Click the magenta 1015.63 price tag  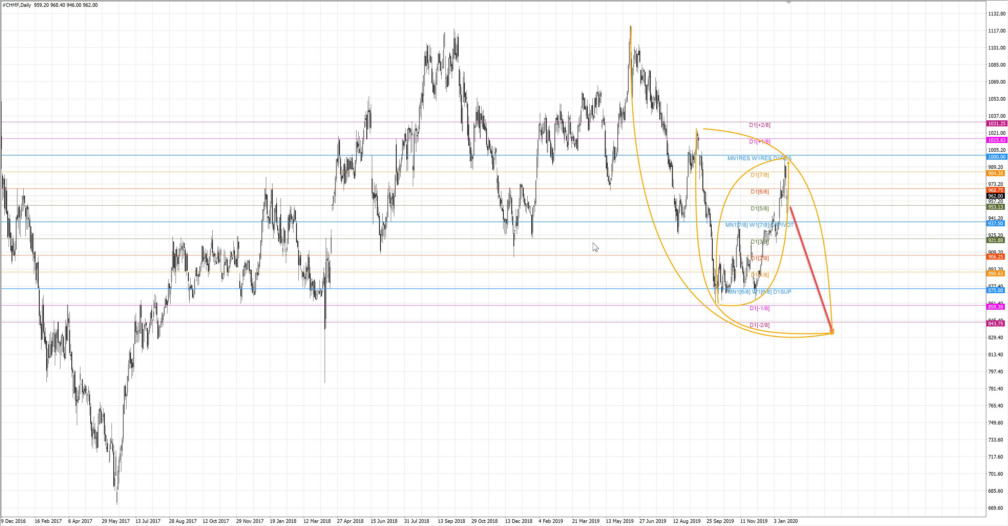click(x=996, y=140)
